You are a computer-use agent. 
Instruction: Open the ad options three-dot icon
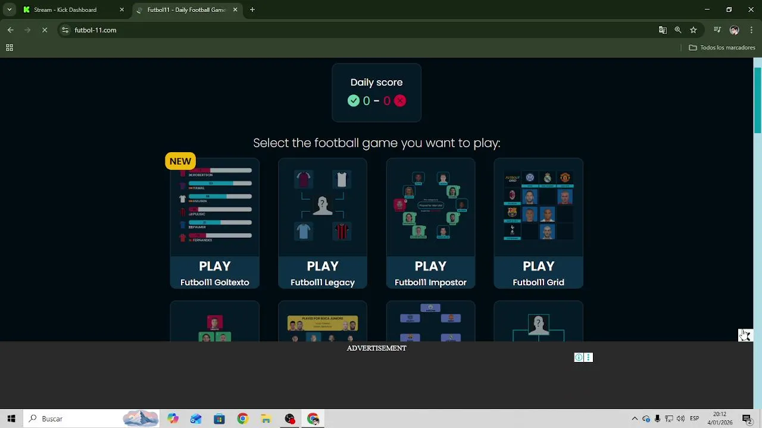(x=588, y=357)
